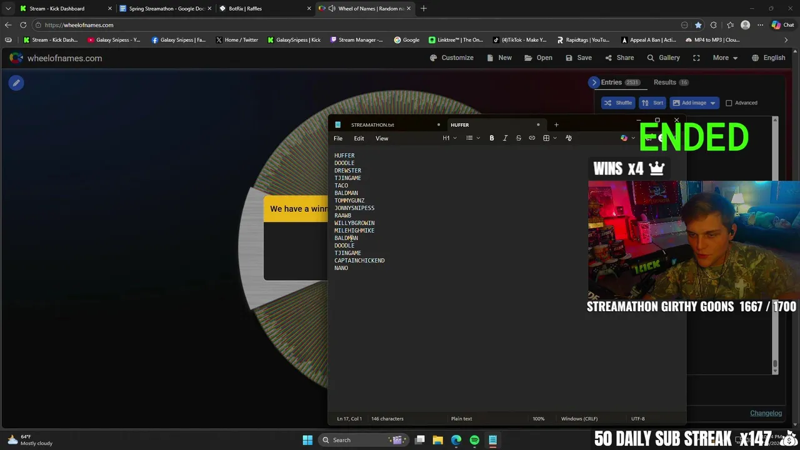This screenshot has height=450, width=800.
Task: Save the current wheel
Action: pos(578,57)
